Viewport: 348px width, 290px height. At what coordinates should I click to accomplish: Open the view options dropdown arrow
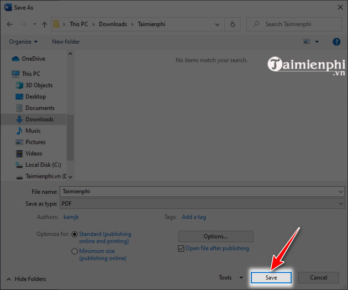(317, 41)
